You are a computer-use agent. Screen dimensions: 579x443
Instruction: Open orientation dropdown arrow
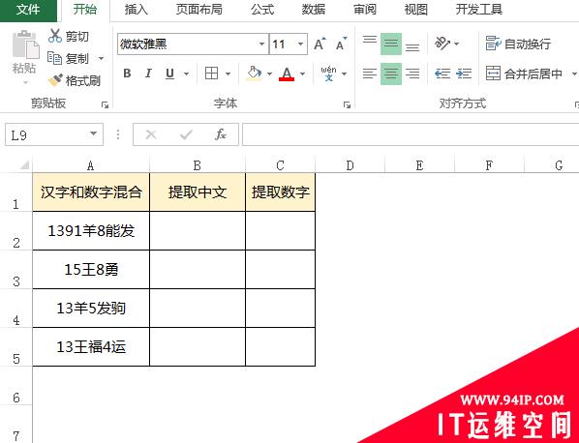(456, 44)
